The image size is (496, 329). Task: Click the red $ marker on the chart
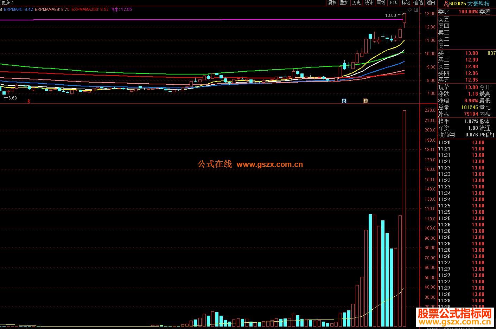(29, 101)
